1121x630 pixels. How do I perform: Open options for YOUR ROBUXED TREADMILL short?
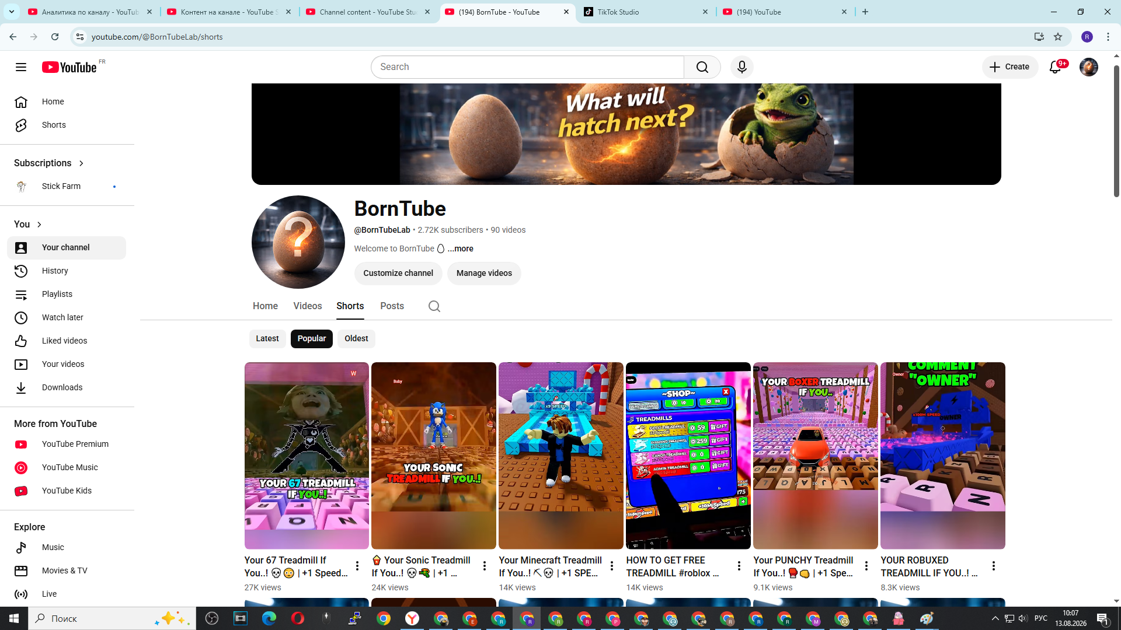pos(994,566)
